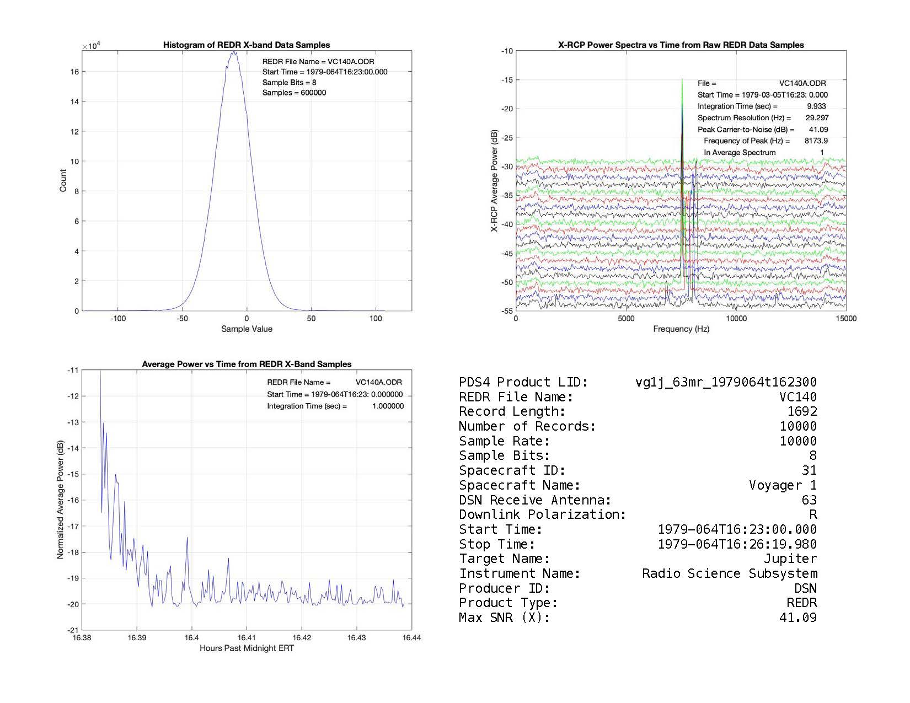Click the Stop Time value 1979-064T16:26:19.980

point(737,544)
